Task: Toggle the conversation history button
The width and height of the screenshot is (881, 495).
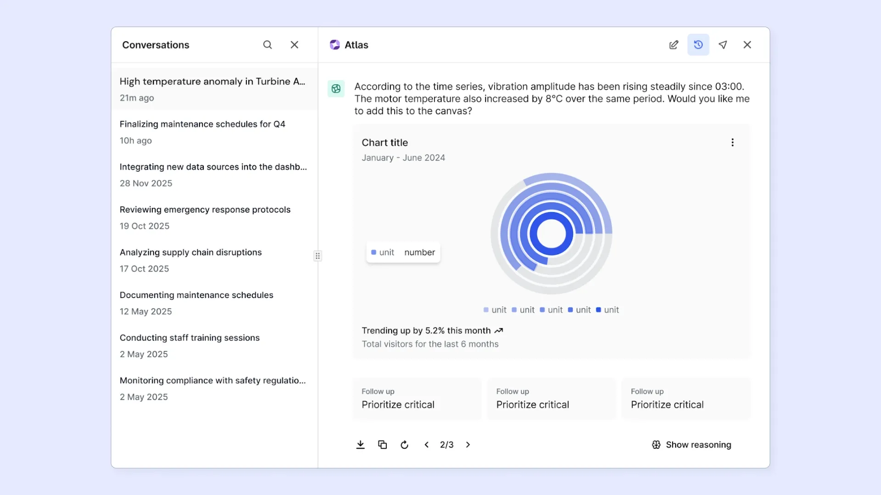Action: tap(698, 45)
